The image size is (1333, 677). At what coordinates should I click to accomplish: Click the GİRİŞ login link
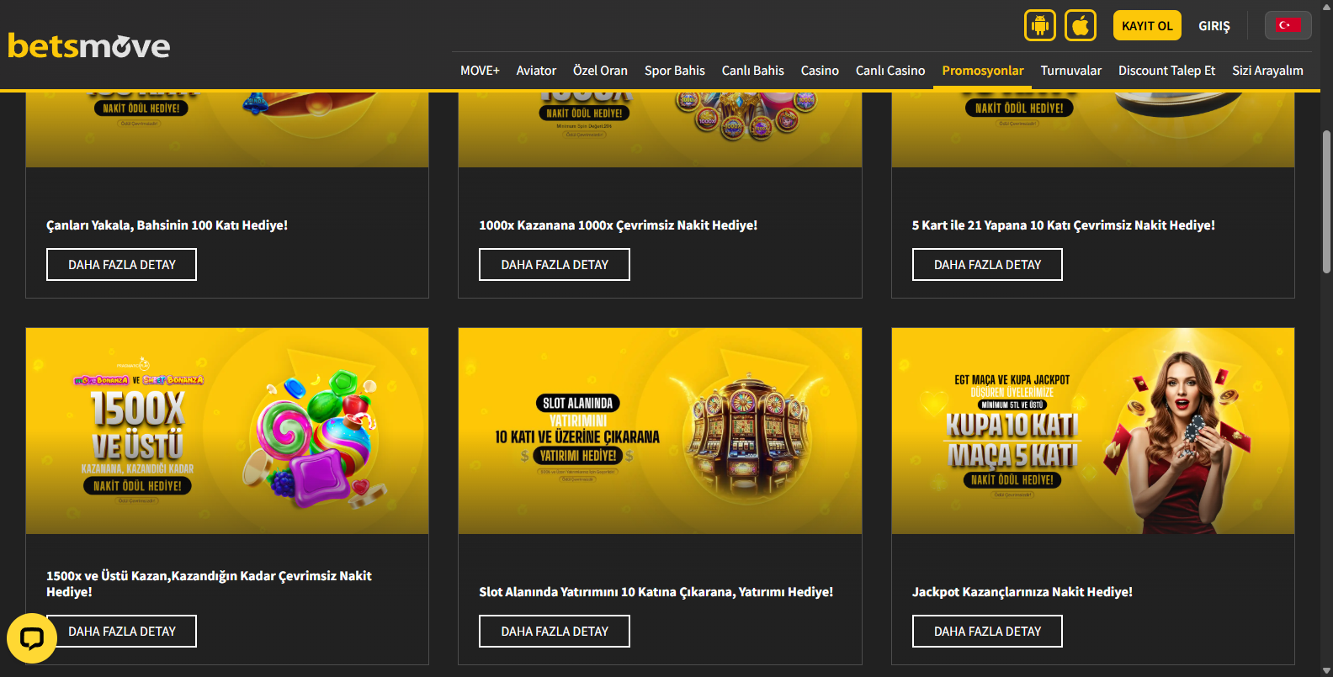(x=1214, y=26)
